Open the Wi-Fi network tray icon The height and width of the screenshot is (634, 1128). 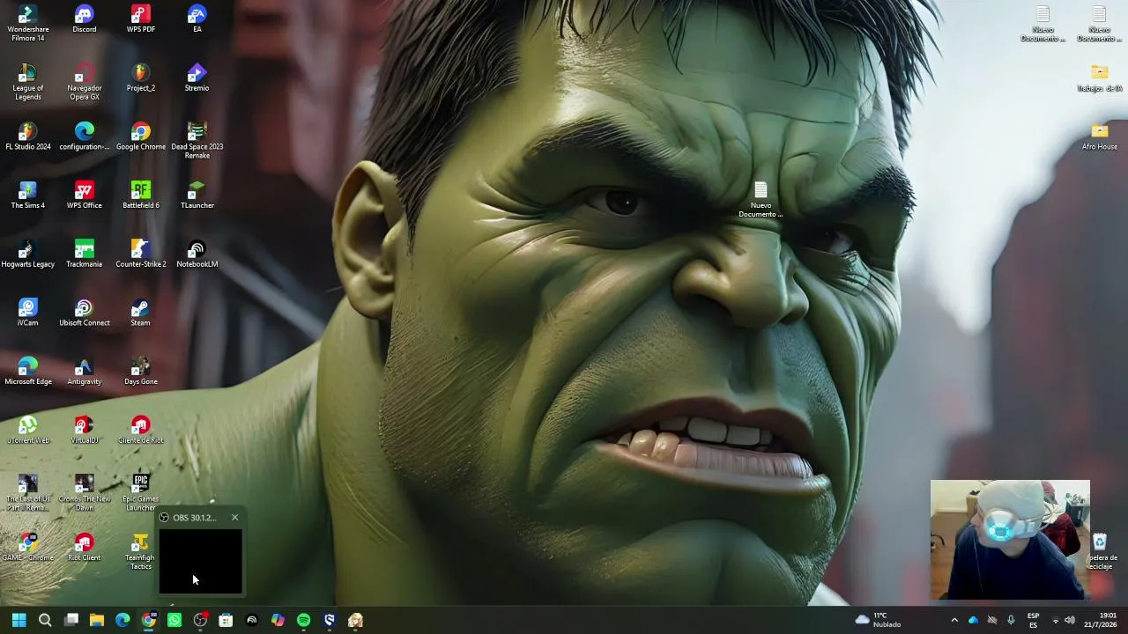click(1055, 620)
